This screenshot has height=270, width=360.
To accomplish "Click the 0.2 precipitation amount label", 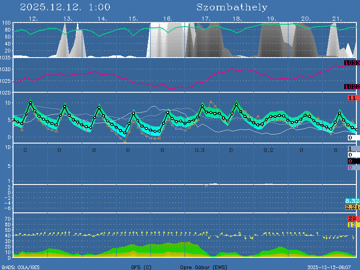I will tap(269, 150).
